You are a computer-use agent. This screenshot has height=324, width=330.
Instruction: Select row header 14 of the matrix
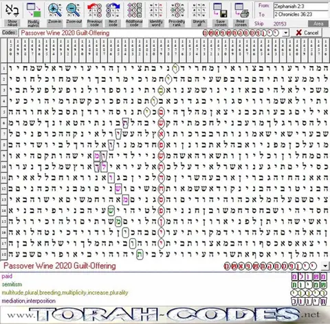click(4, 210)
